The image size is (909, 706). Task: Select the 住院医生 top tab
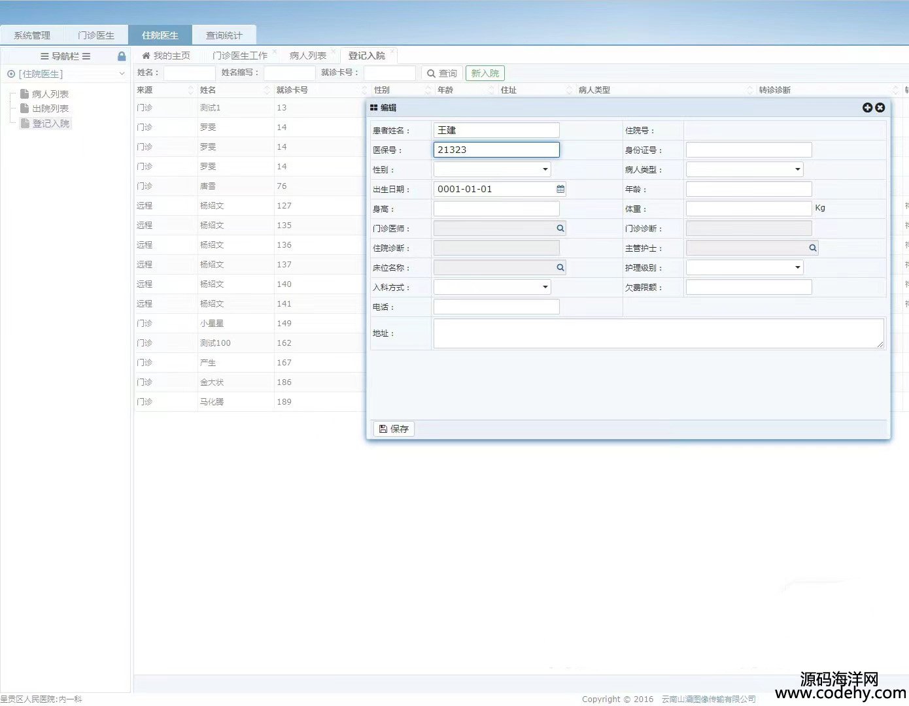tap(160, 35)
